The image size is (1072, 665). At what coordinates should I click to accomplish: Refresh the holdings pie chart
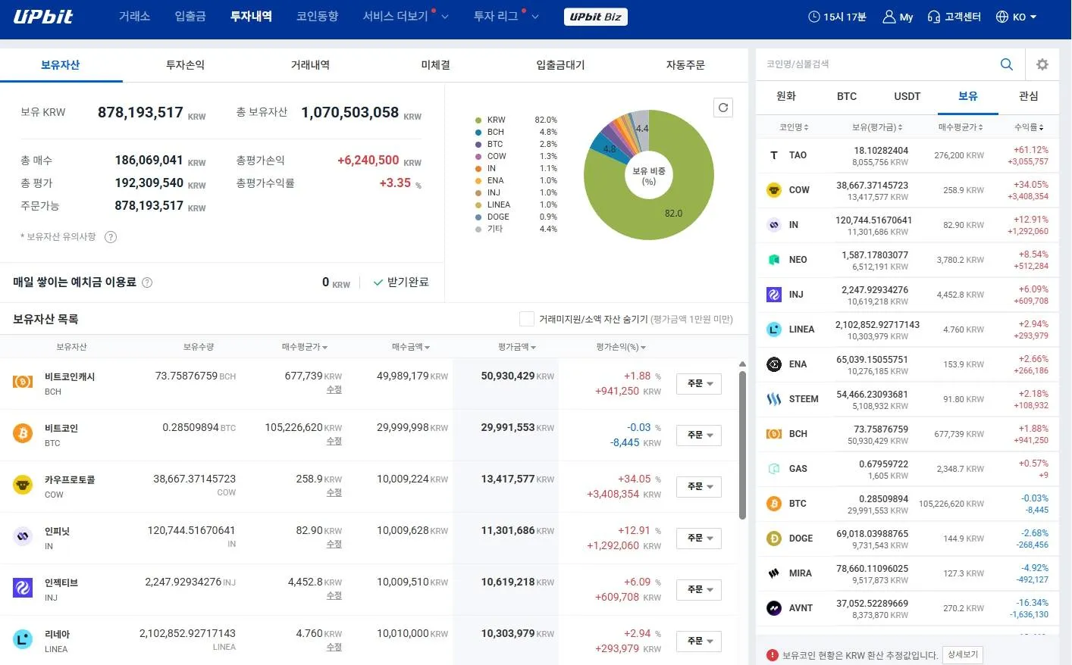723,108
